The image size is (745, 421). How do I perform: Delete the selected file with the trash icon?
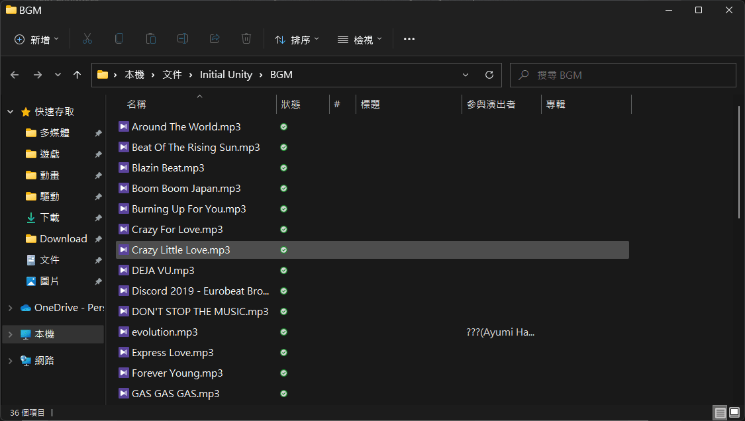[x=246, y=38]
